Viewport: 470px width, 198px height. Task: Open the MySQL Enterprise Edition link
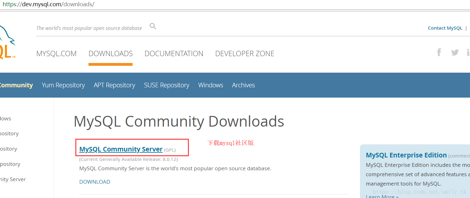click(x=406, y=155)
